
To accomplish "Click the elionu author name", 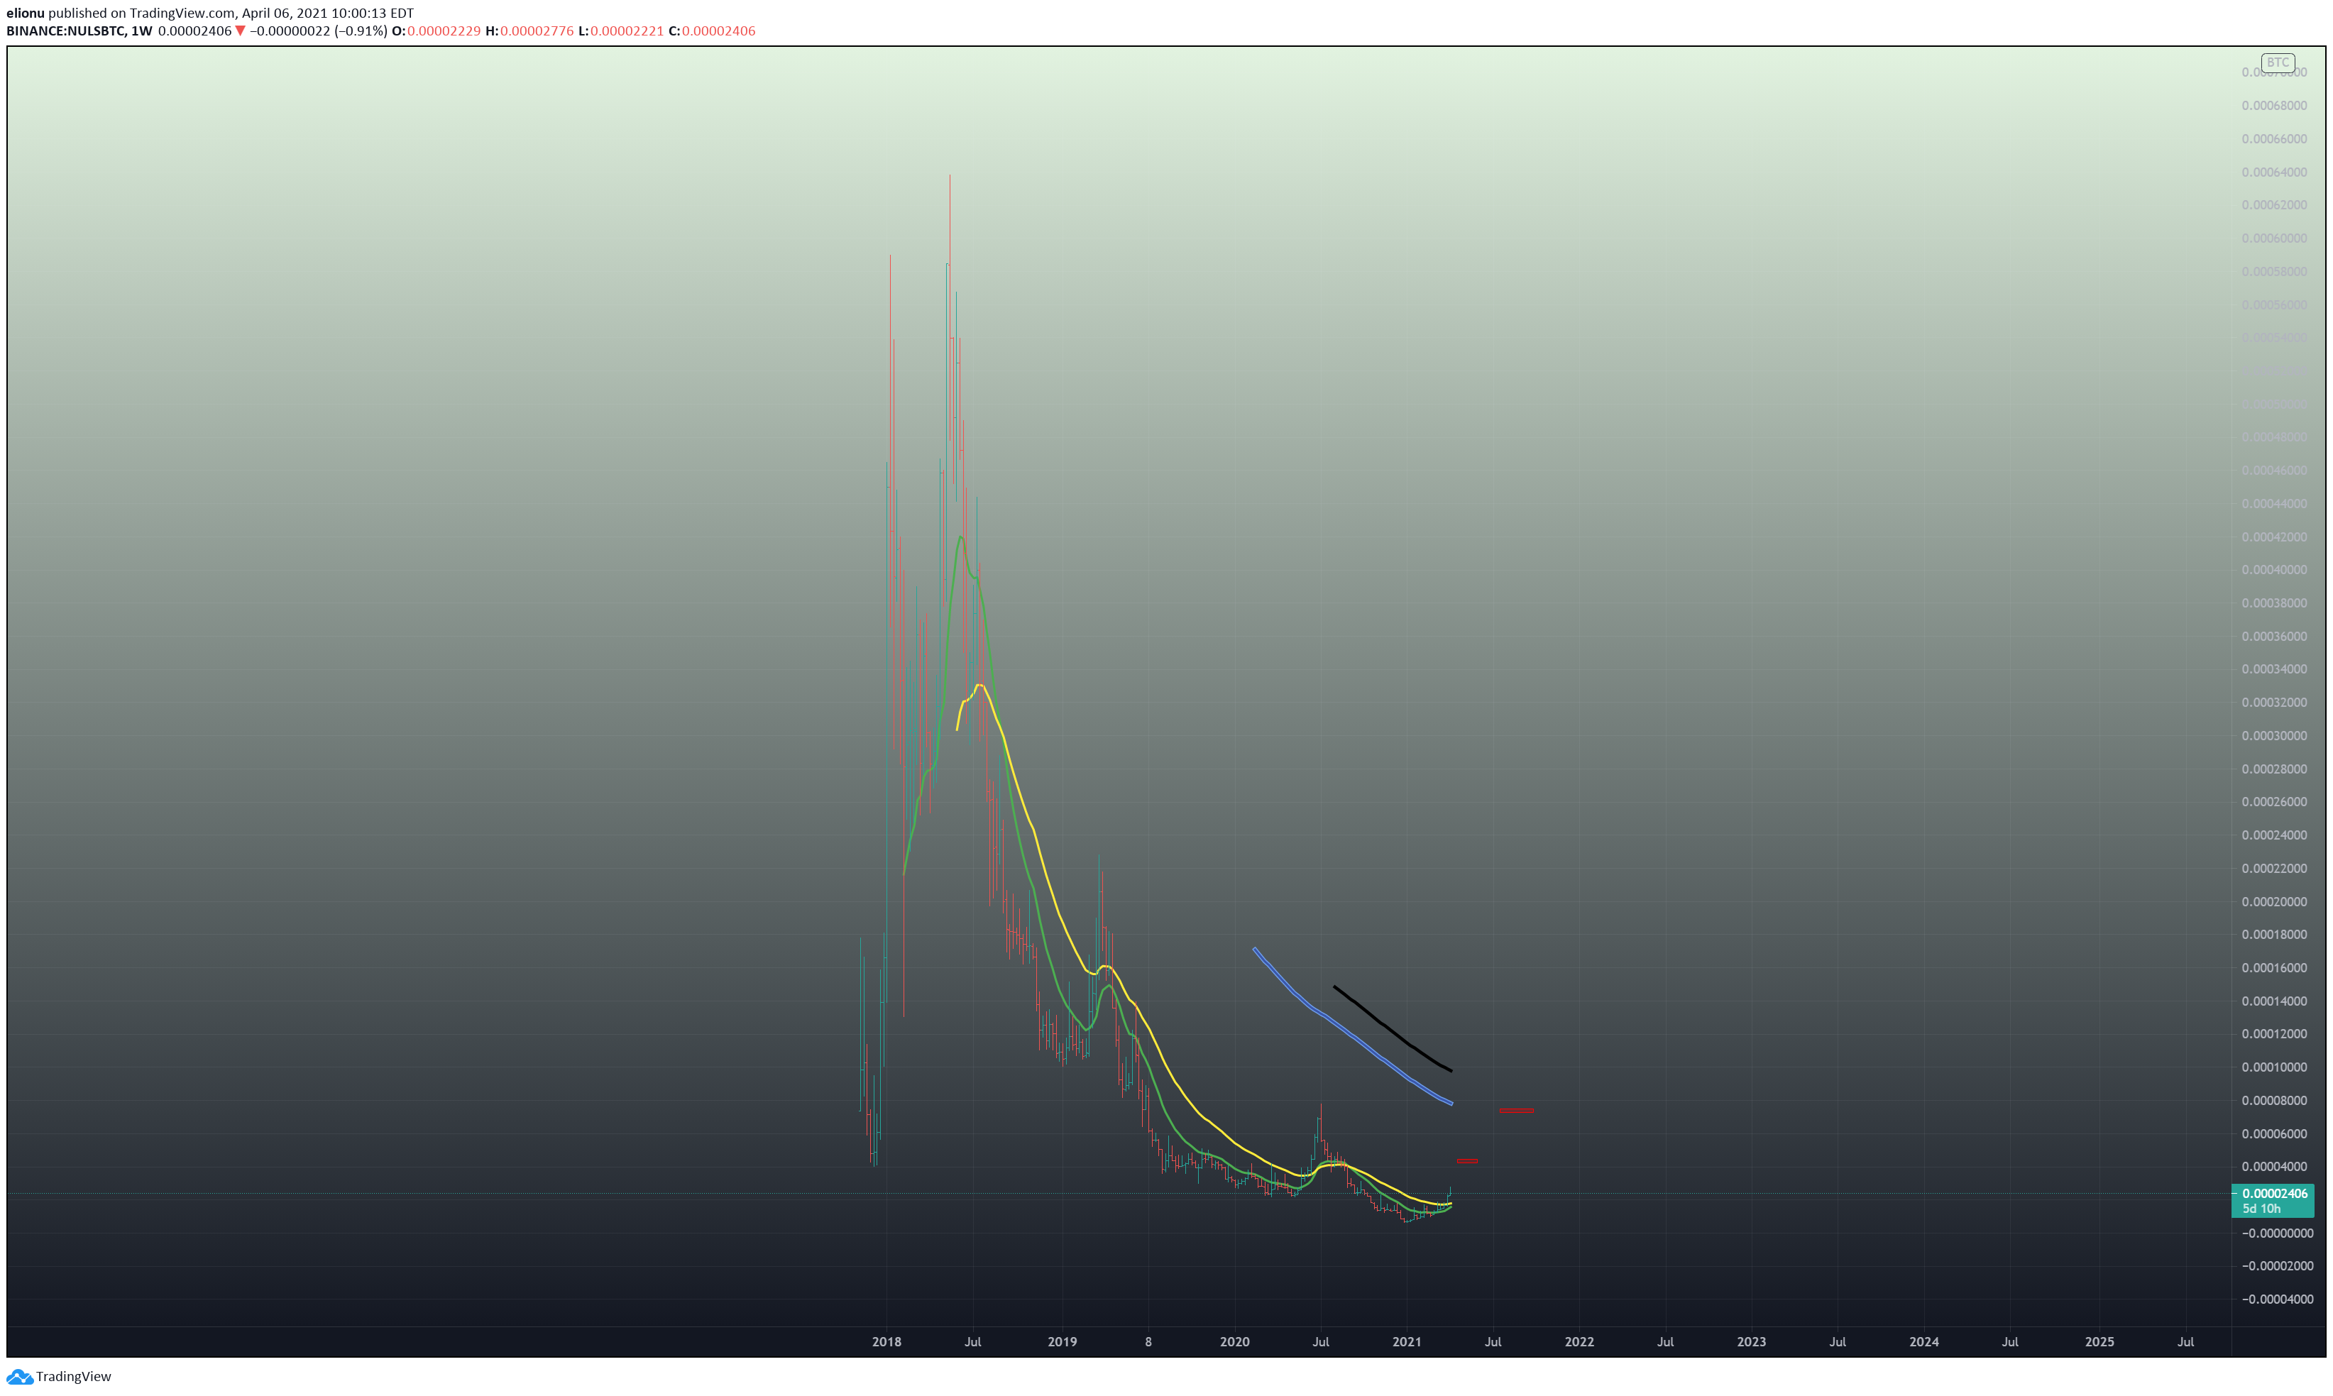I will coord(26,13).
